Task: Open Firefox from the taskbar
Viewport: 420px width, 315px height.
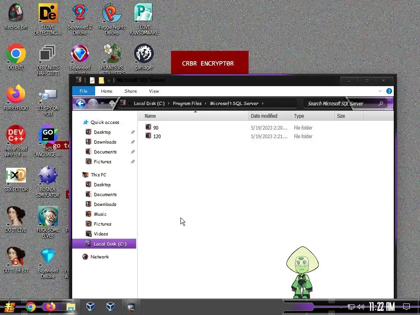Action: 50,307
